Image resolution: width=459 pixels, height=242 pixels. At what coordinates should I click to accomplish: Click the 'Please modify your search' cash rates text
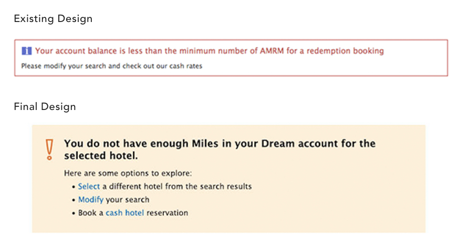[x=112, y=66]
